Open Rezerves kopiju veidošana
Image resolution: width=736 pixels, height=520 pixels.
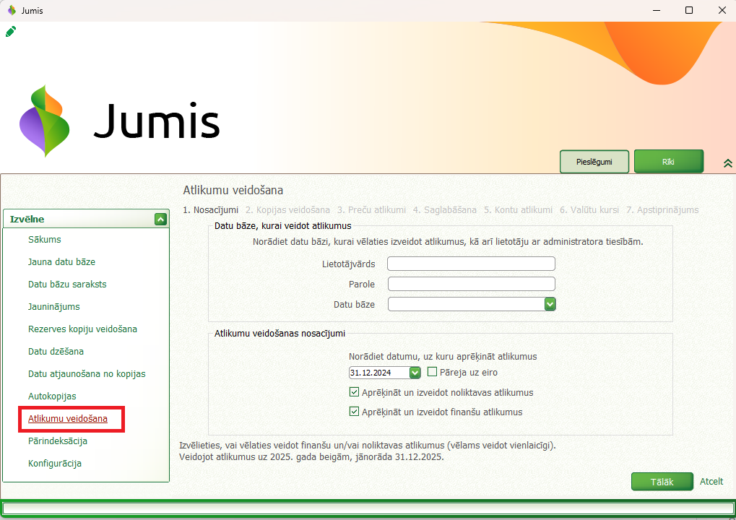click(x=82, y=329)
